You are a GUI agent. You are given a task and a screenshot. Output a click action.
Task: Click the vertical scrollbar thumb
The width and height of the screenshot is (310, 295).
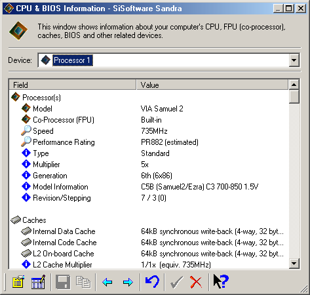[x=294, y=96]
